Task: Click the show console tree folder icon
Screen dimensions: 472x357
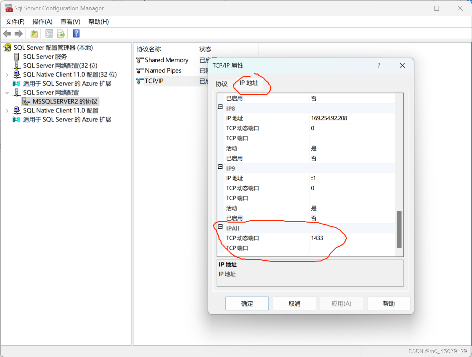Action: (x=33, y=33)
